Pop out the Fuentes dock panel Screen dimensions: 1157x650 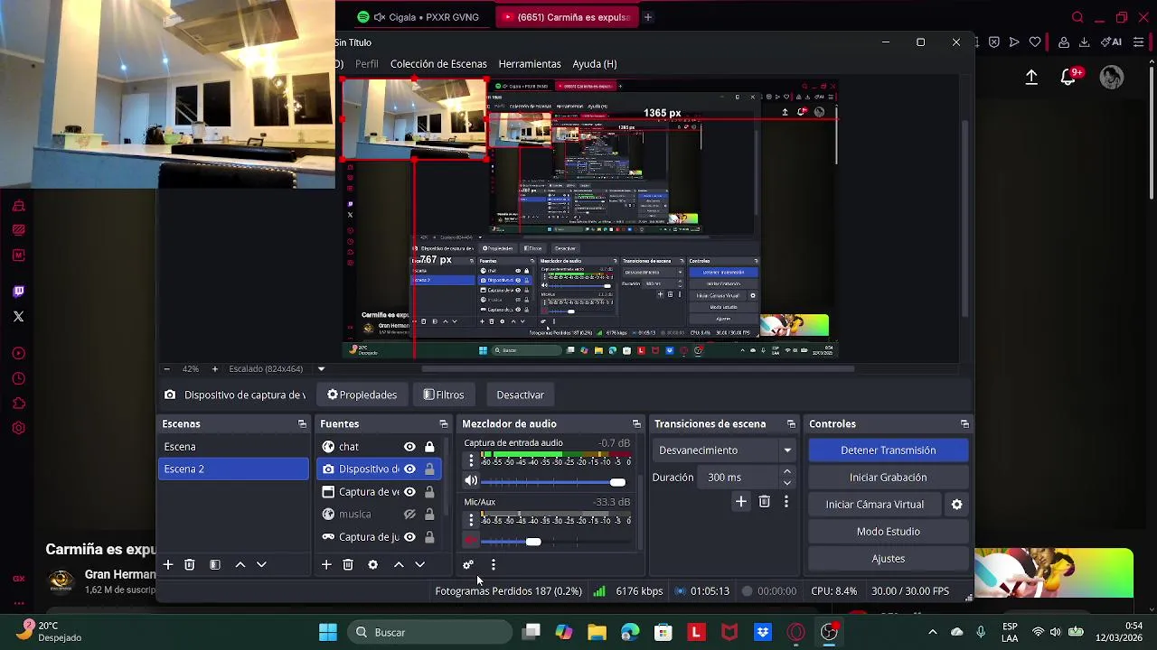click(x=443, y=423)
